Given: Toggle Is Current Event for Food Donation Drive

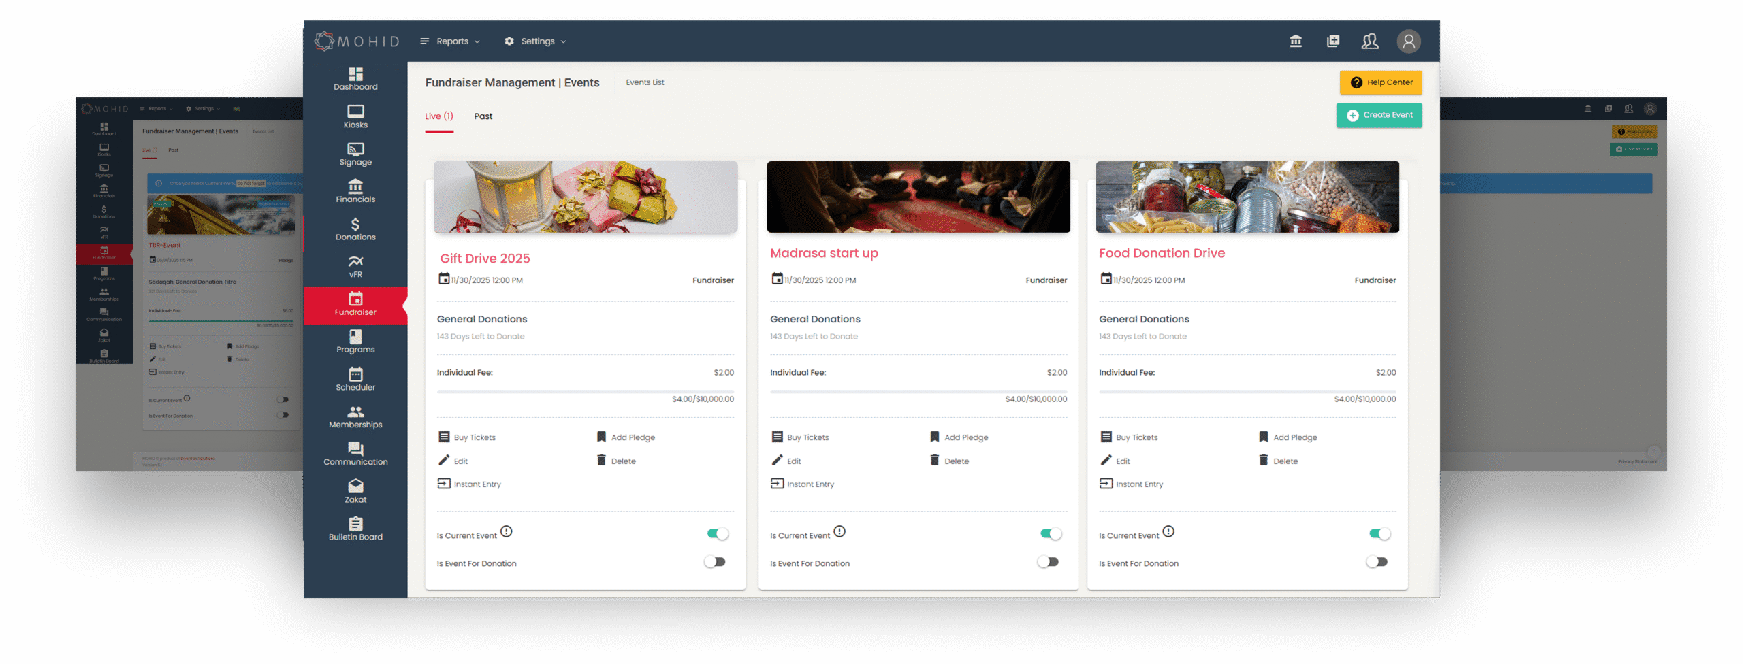Looking at the screenshot, I should 1379,534.
